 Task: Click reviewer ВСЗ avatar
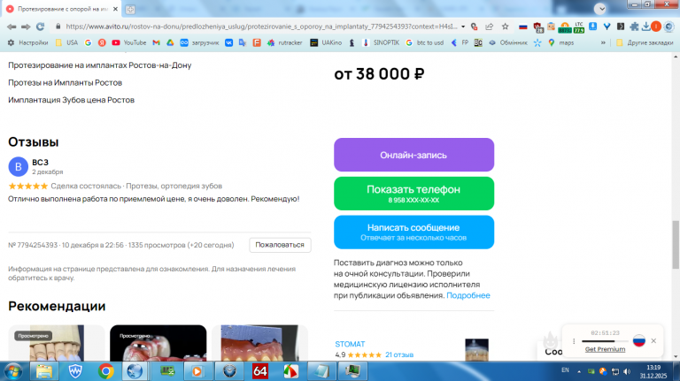click(x=19, y=167)
